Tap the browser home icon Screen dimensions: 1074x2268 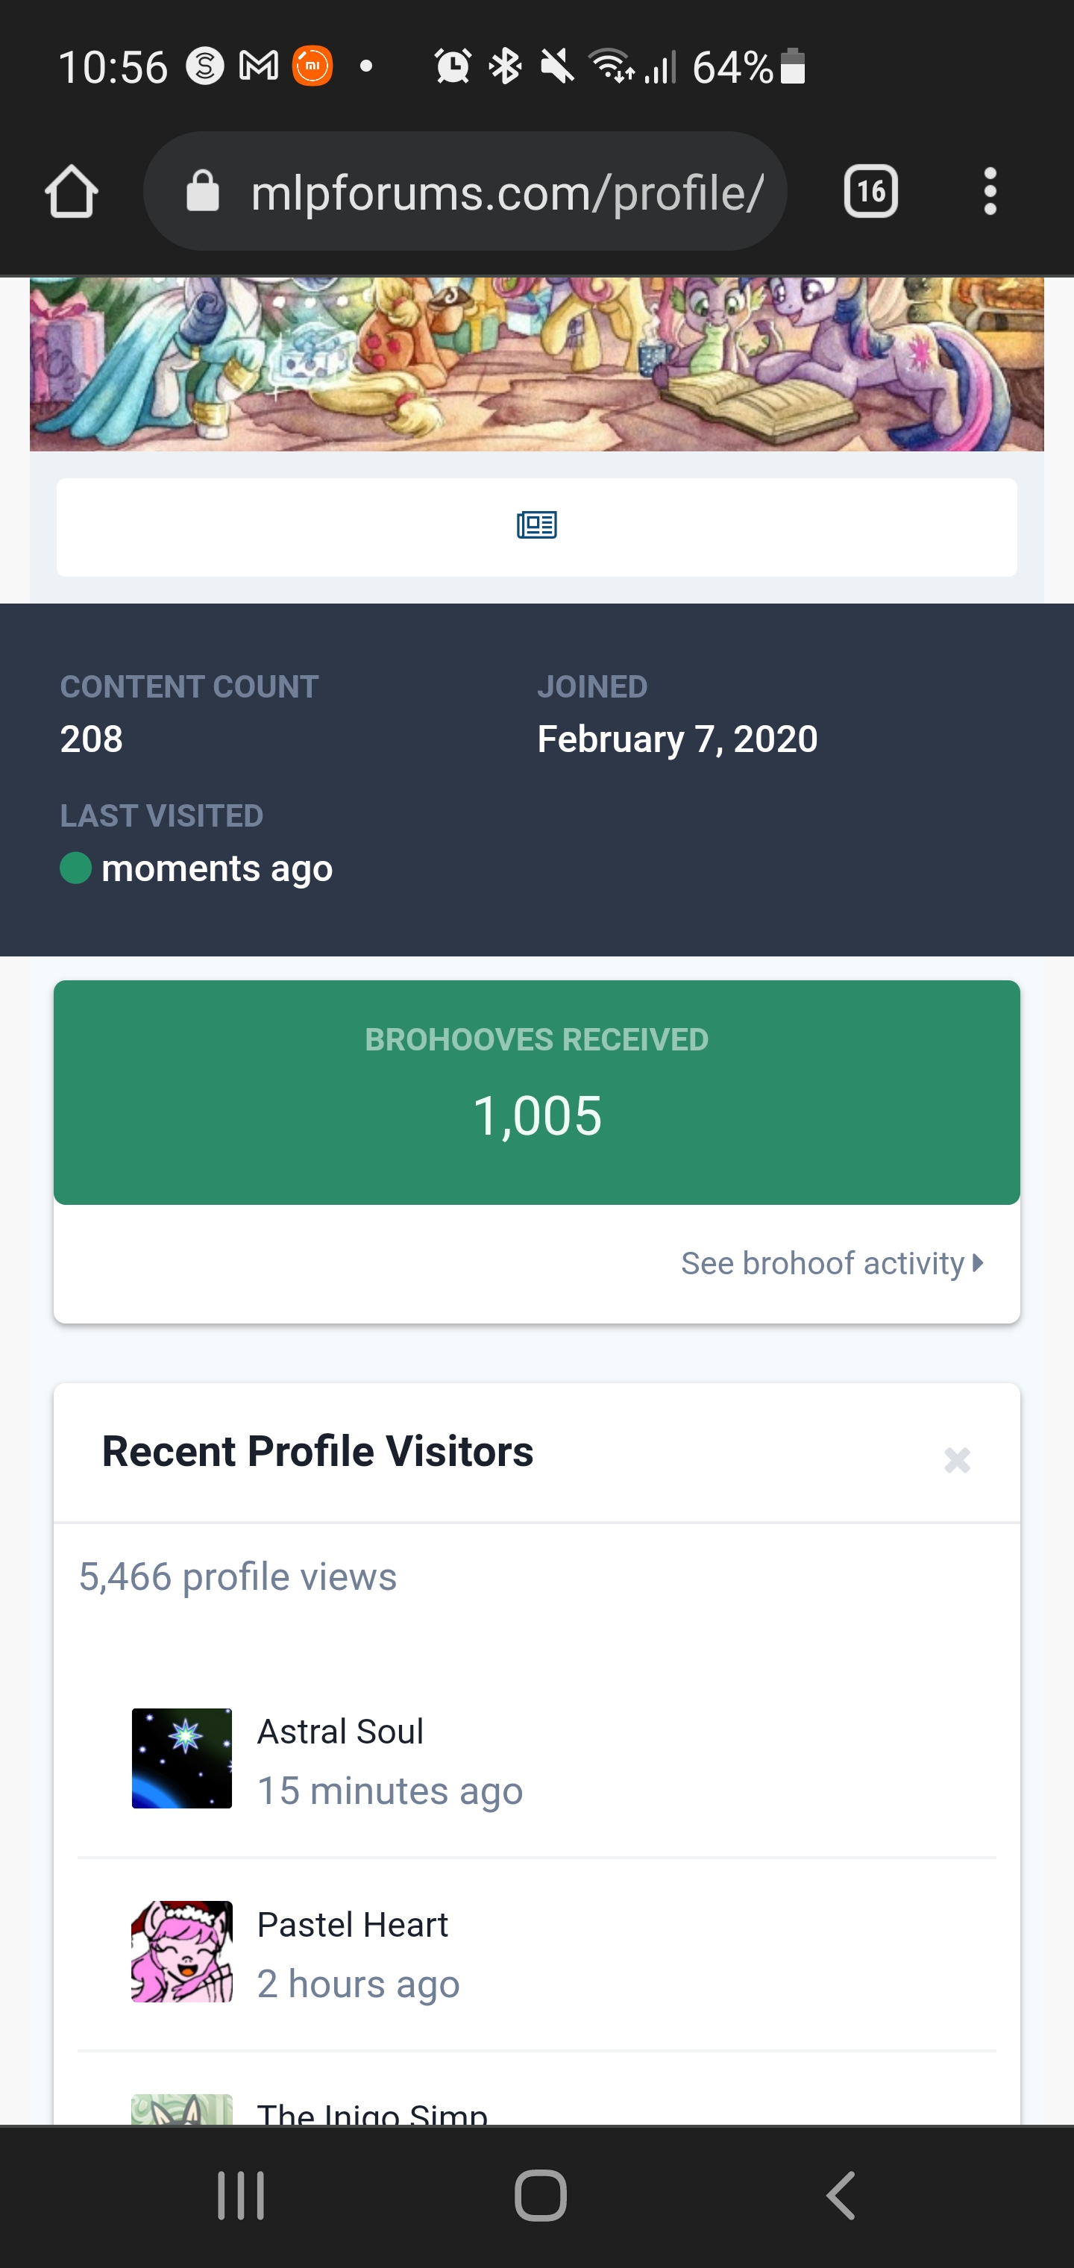pos(72,192)
